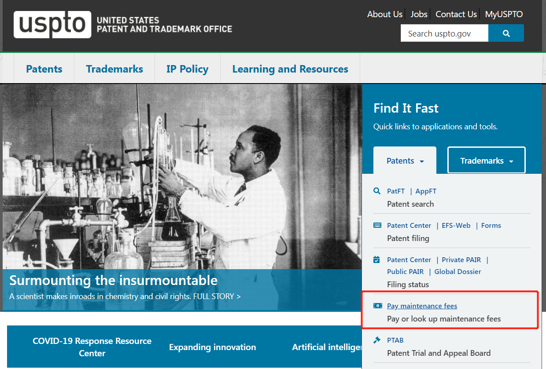Click the USPTO logo
Viewport: 546px width, 369px height.
52,25
